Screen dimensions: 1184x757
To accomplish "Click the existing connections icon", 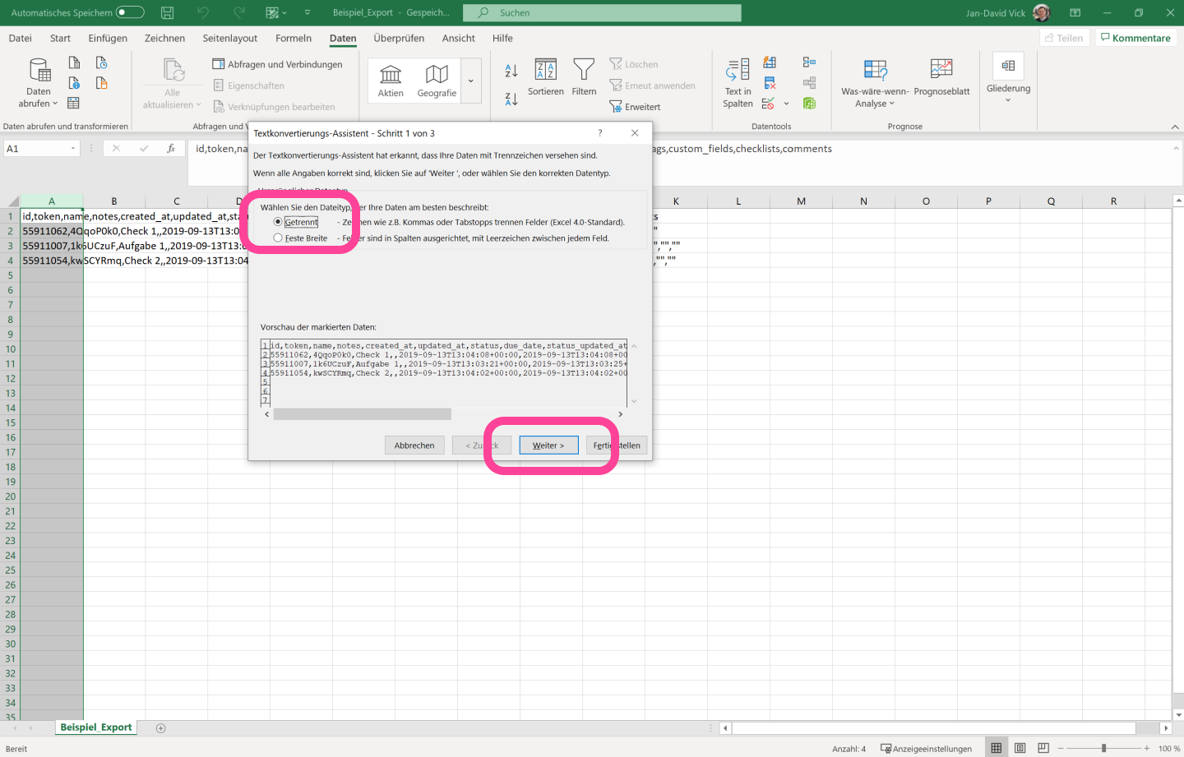I will coord(102,83).
